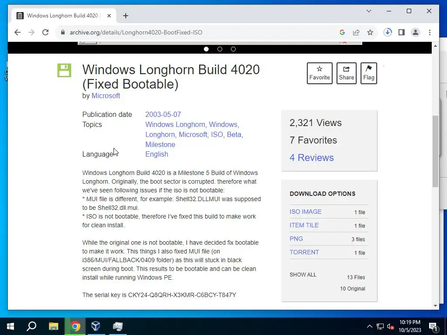This screenshot has height=335, width=447.
Task: Open the Microsoft author link
Action: coord(106,96)
